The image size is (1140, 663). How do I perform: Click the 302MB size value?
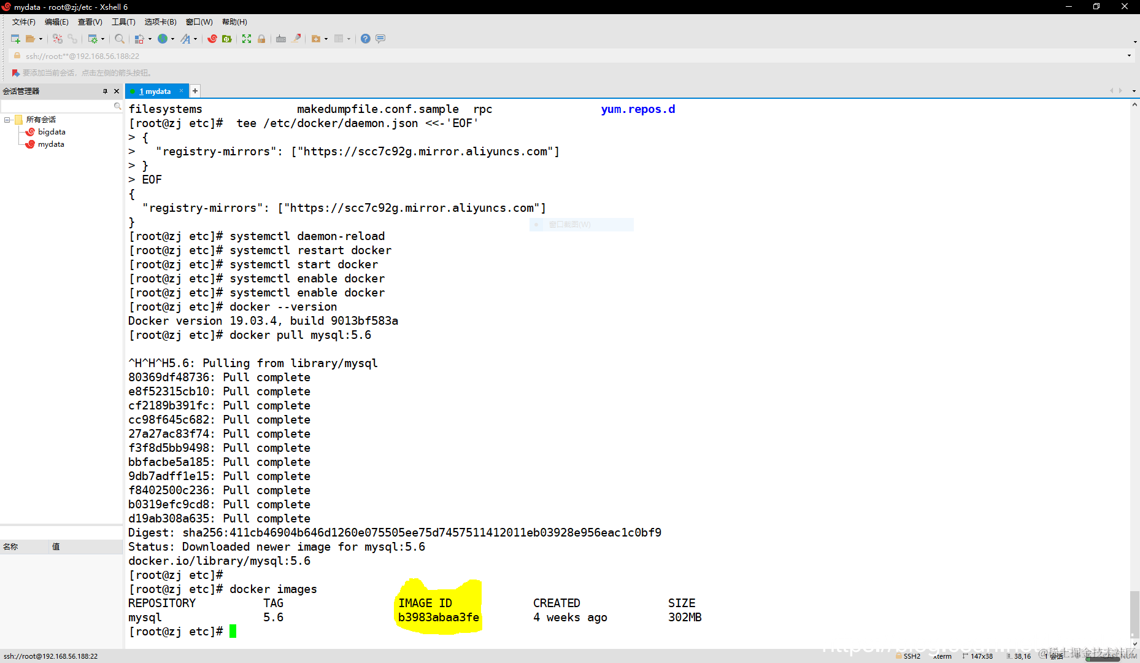pos(685,618)
